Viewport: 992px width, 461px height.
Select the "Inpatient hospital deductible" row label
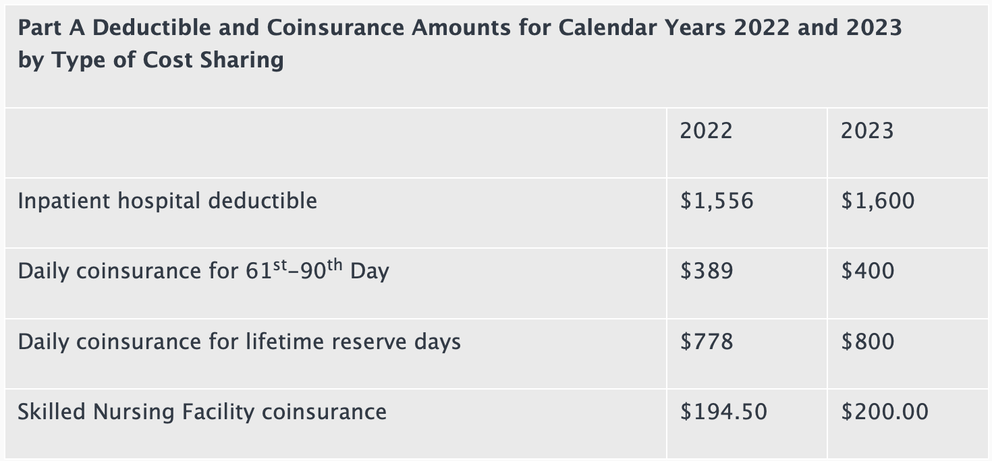[167, 201]
